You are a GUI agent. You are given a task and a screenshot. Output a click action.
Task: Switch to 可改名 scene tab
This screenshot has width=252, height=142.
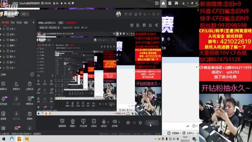pos(19,22)
